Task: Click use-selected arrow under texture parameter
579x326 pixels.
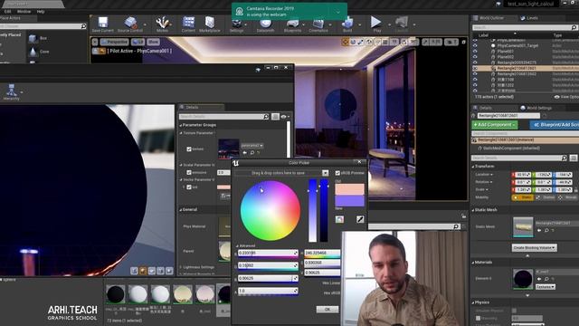Action: pos(244,153)
